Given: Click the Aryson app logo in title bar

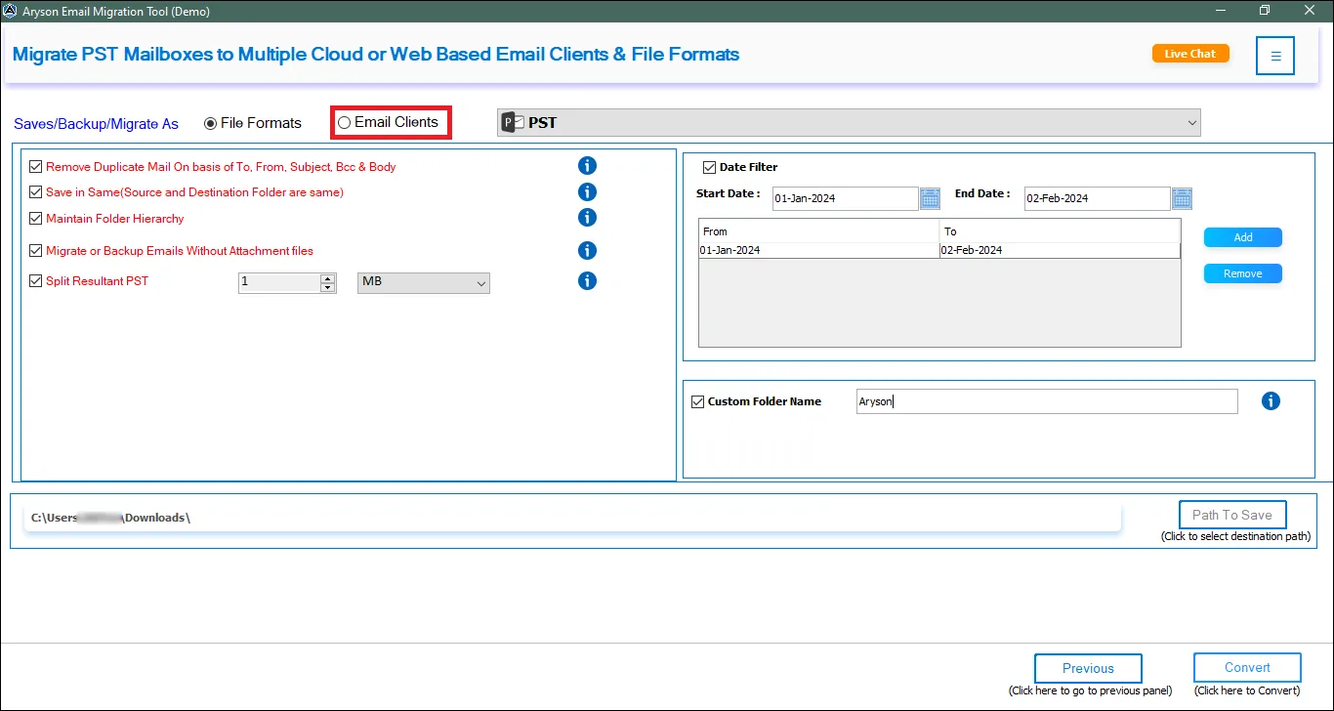Looking at the screenshot, I should pos(11,11).
